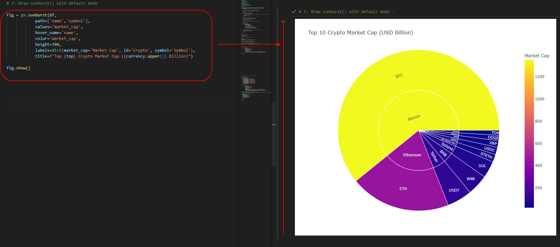Click the 'Market Cap' colorbar title

click(537, 56)
